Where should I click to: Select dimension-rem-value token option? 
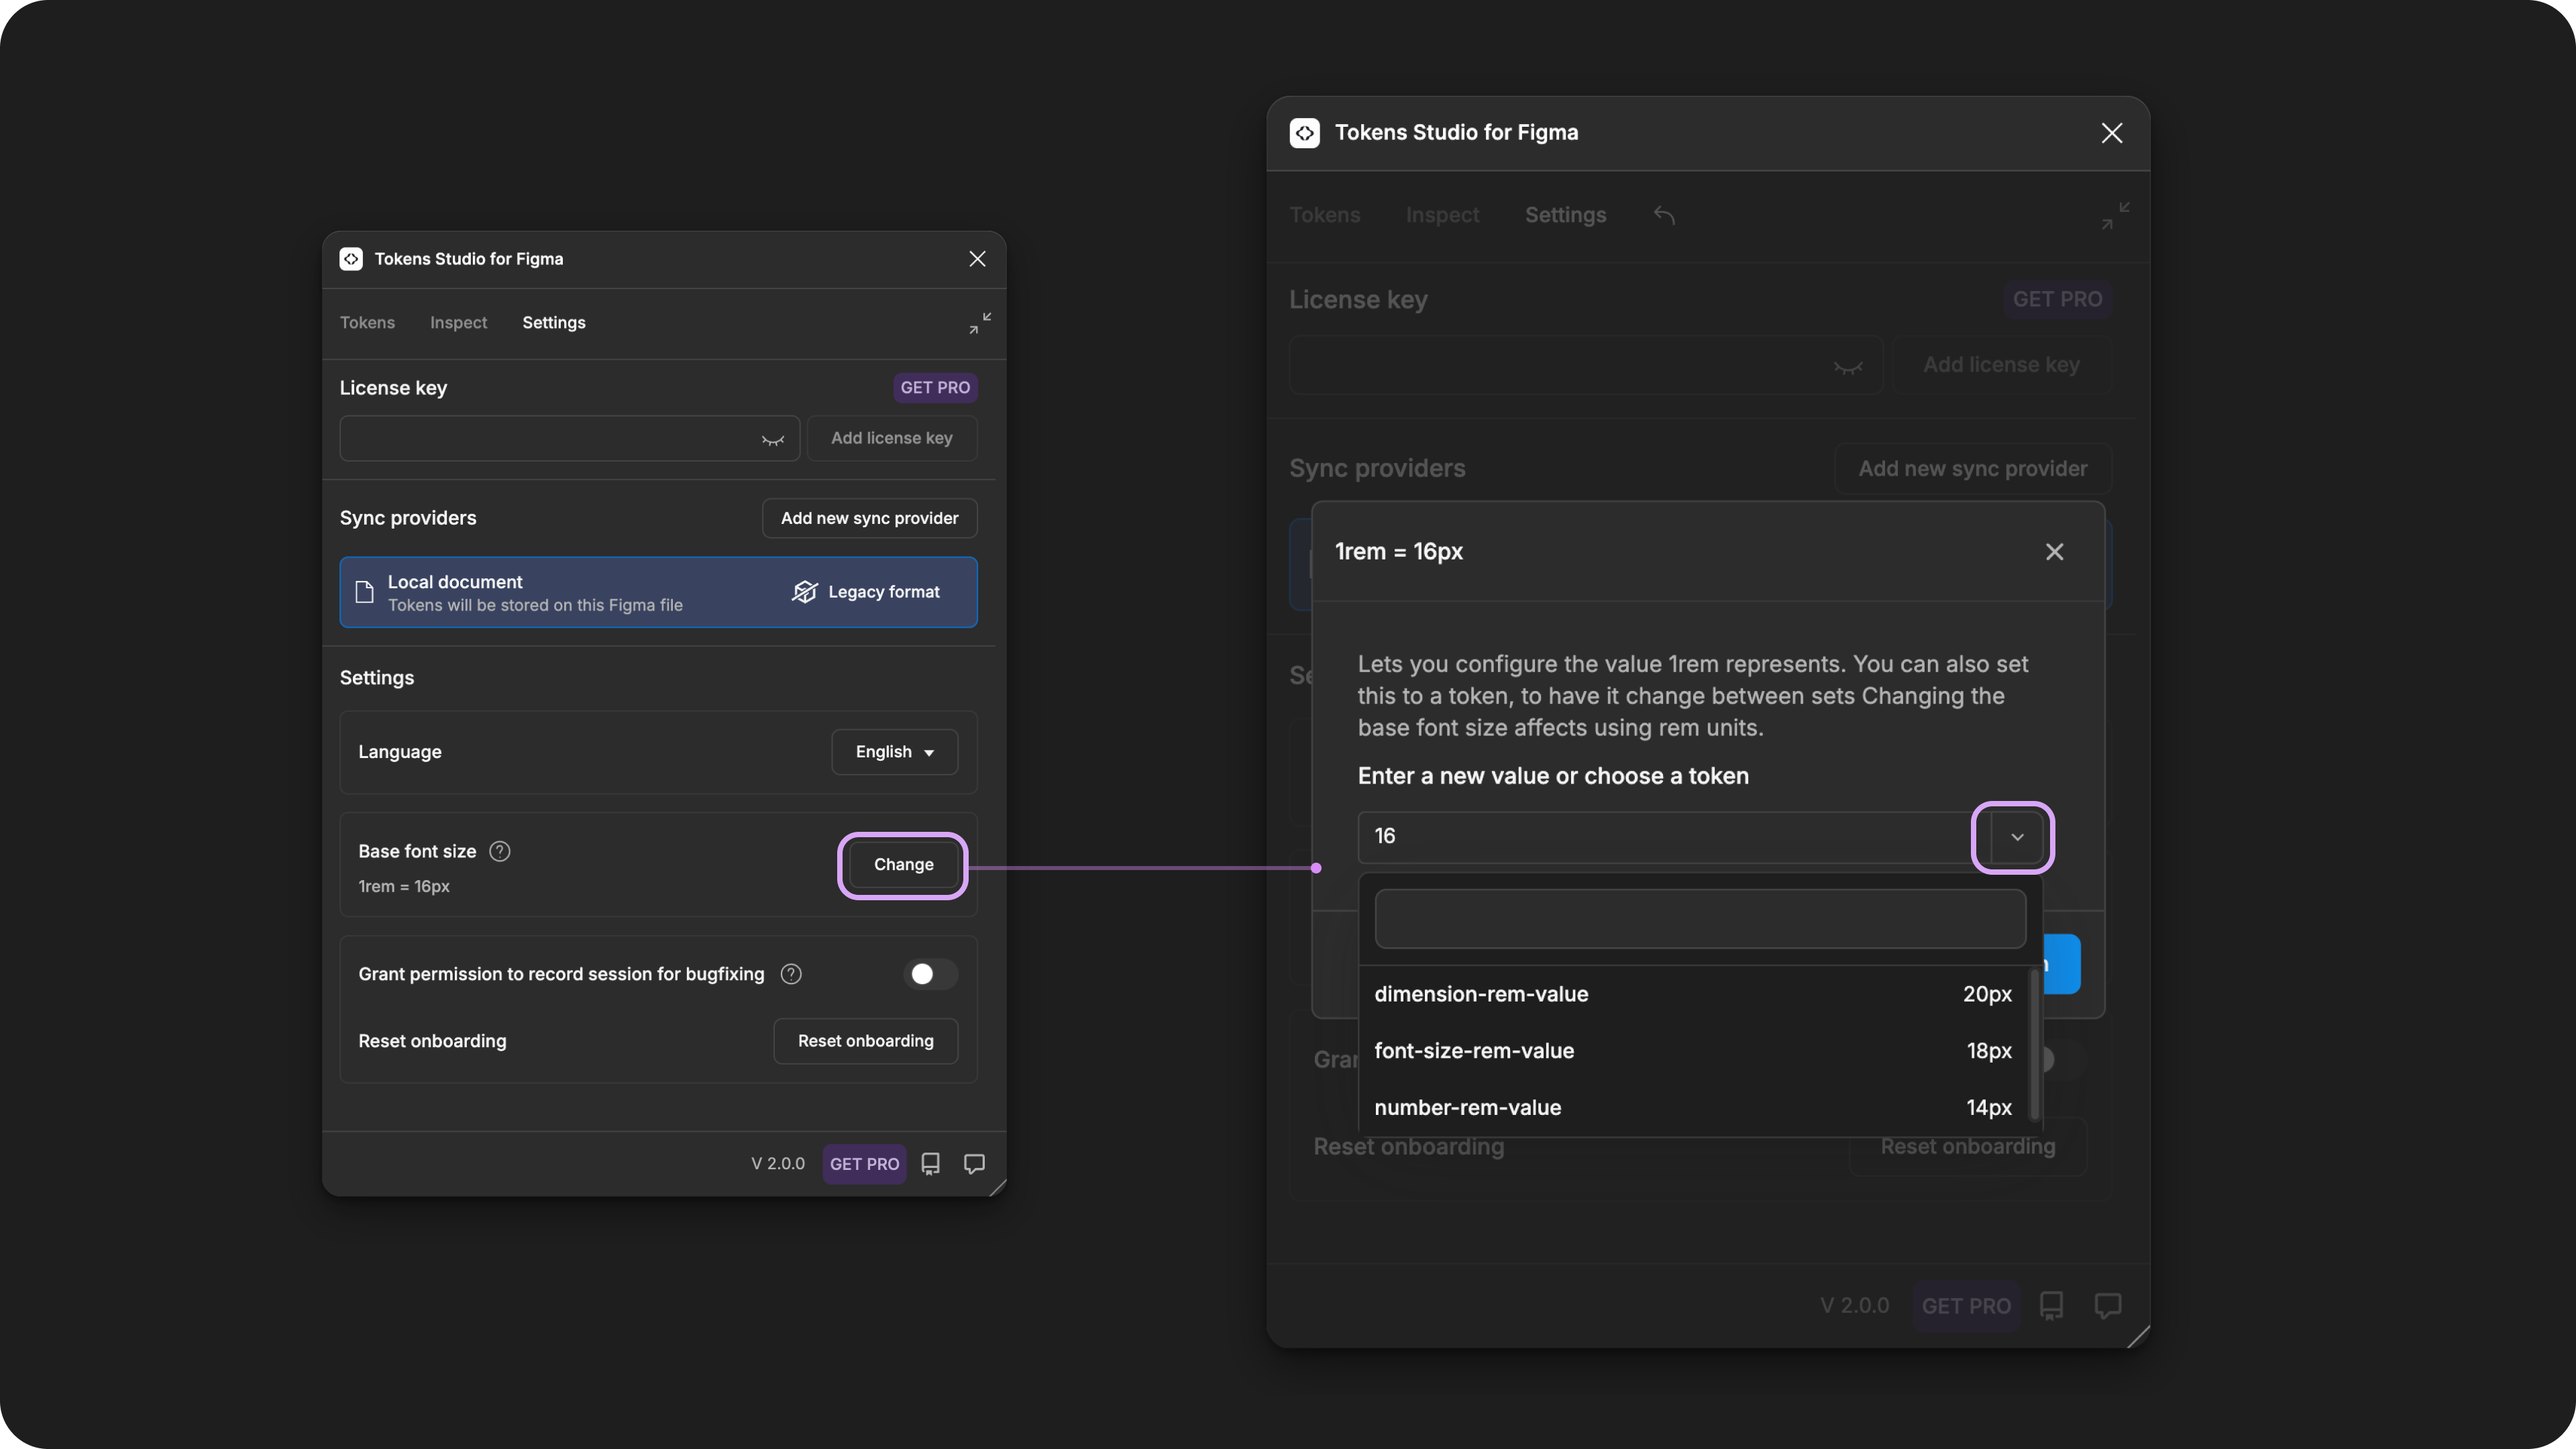click(x=1693, y=994)
